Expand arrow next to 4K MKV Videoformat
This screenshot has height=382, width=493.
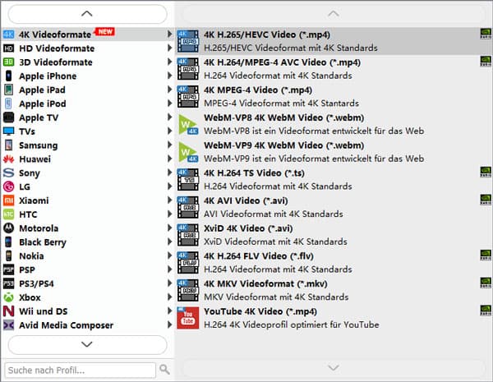(170, 290)
